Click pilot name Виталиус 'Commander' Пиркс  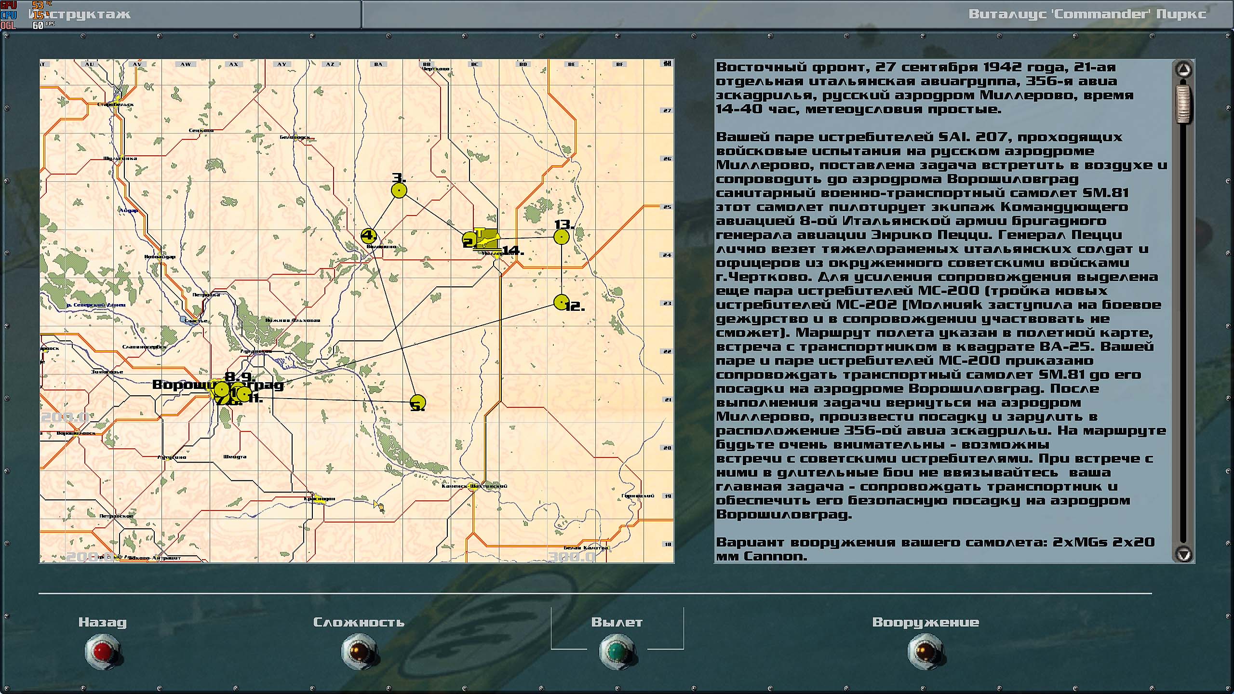coord(1087,14)
